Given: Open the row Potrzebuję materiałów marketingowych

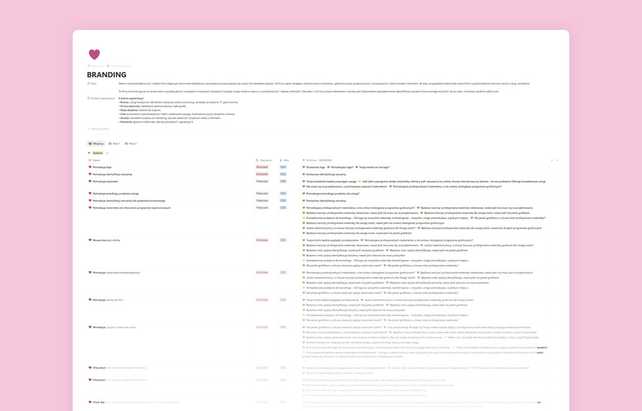Looking at the screenshot, I should coord(117,273).
